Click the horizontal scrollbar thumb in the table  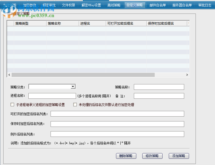tap(83, 75)
